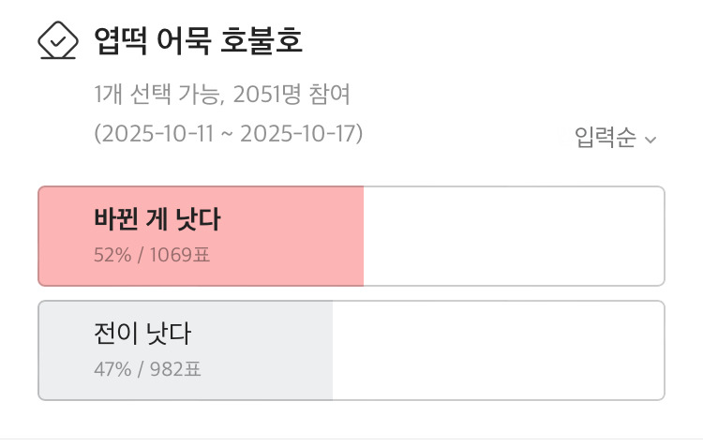Click the "47% / 982표" vote count
The image size is (703, 446).
pos(147,369)
